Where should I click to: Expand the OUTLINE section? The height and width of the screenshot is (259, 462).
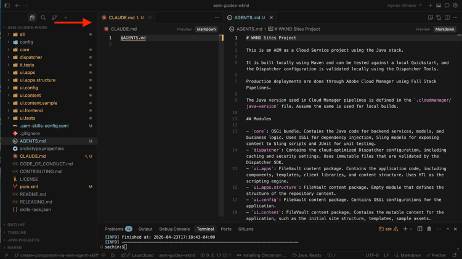coord(17,225)
